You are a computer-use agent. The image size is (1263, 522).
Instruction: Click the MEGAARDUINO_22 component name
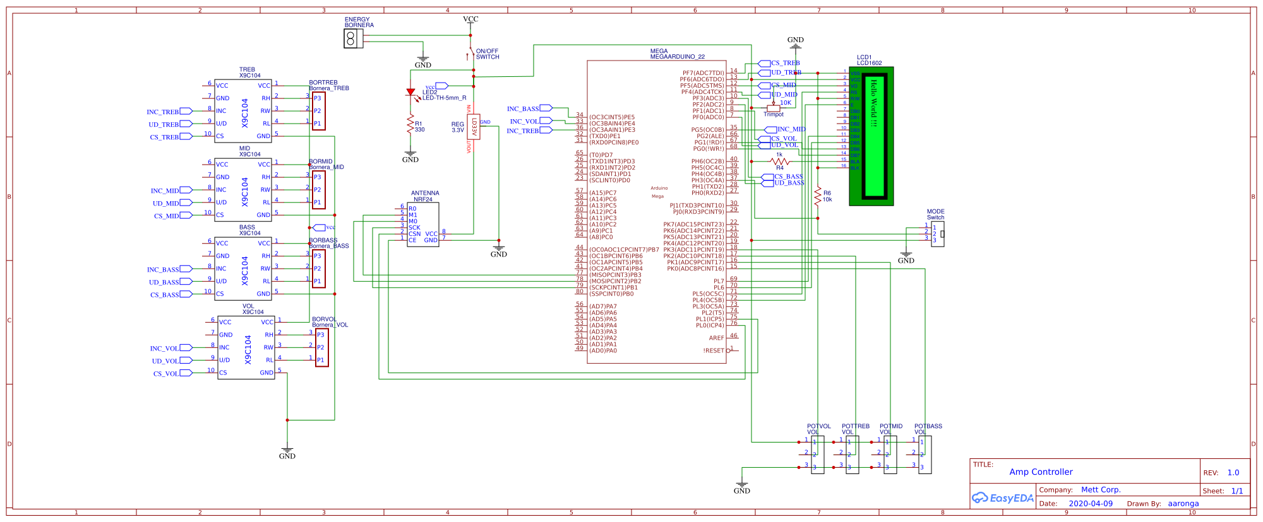678,57
